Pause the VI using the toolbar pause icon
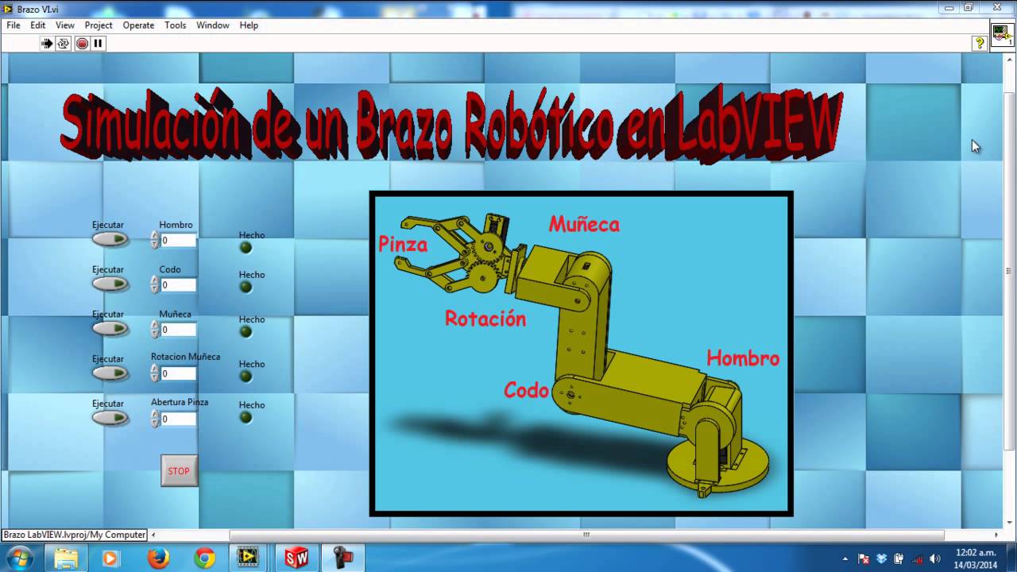The width and height of the screenshot is (1017, 572). point(98,44)
